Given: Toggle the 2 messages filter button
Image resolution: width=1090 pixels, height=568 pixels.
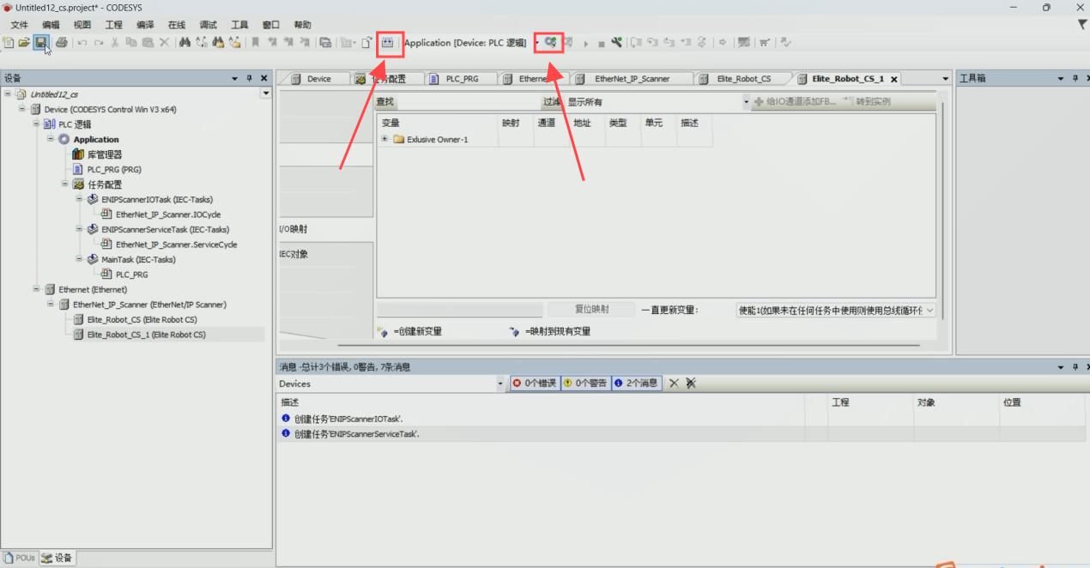Looking at the screenshot, I should (636, 384).
